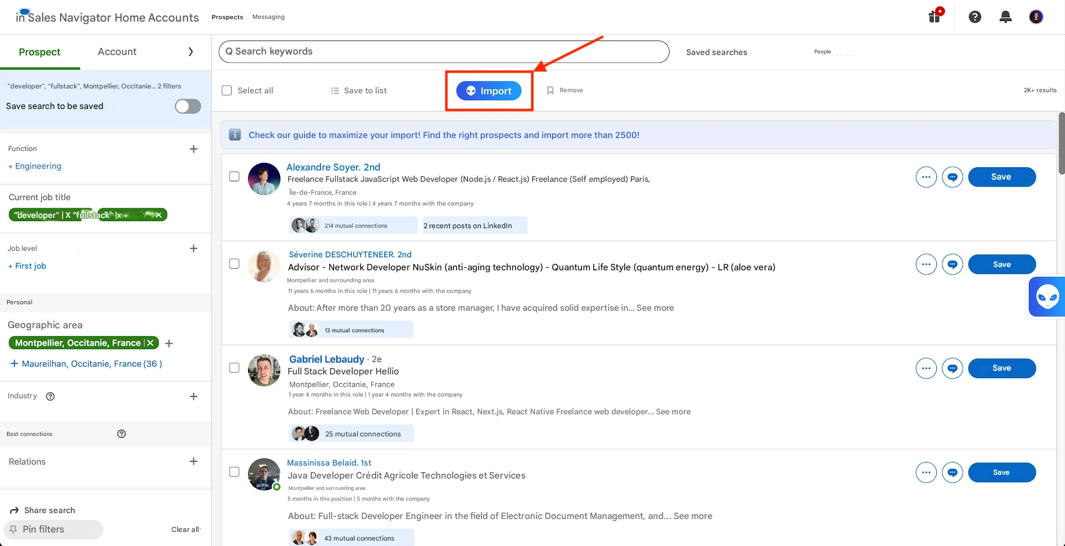This screenshot has height=546, width=1065.
Task: Open the profile avatar menu
Action: tap(1036, 17)
